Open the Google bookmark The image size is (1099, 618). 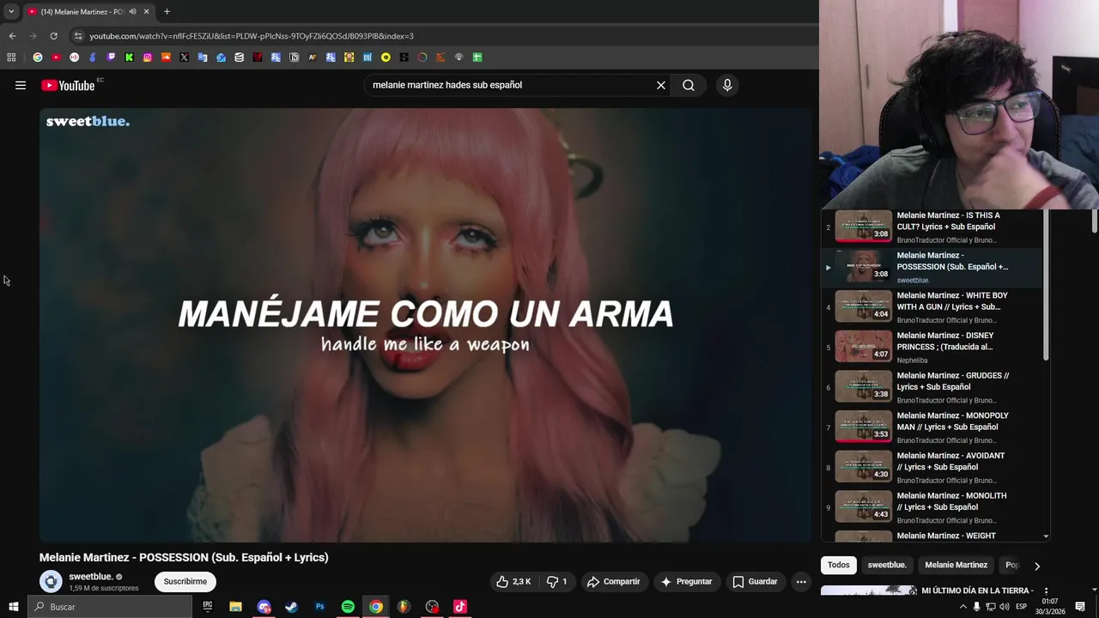(38, 58)
